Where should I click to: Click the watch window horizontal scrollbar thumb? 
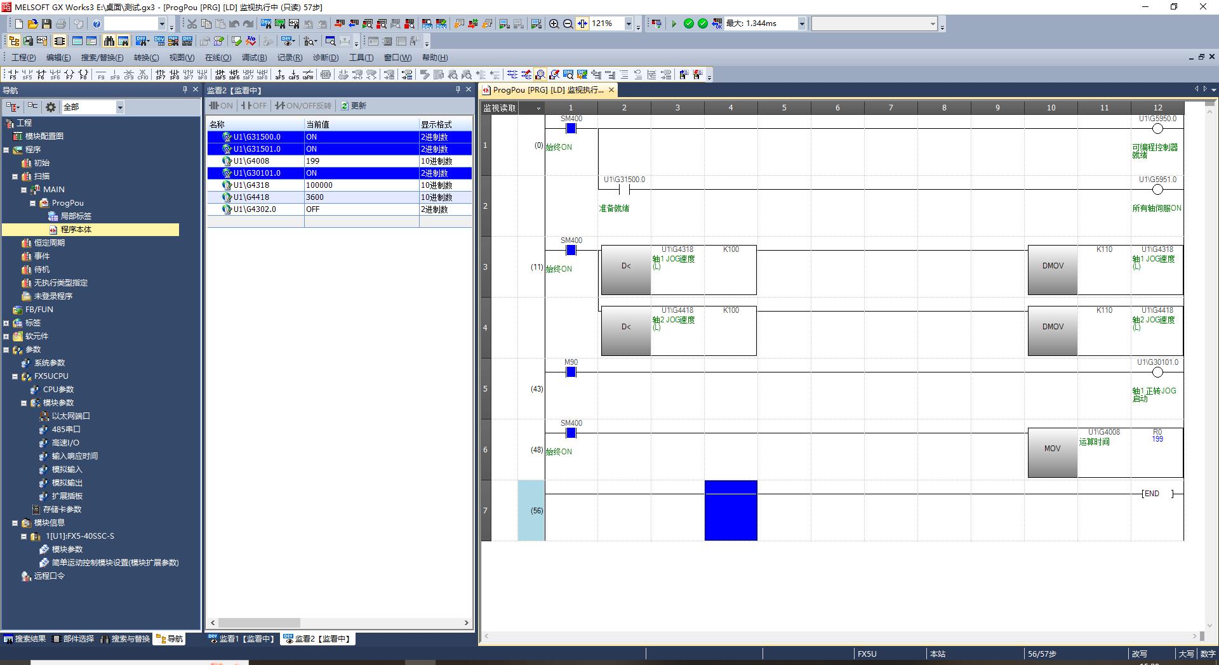259,623
